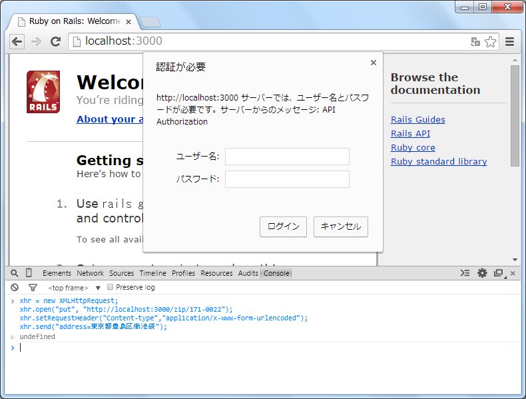Switch to the Elements tab
526x399 pixels.
(57, 273)
